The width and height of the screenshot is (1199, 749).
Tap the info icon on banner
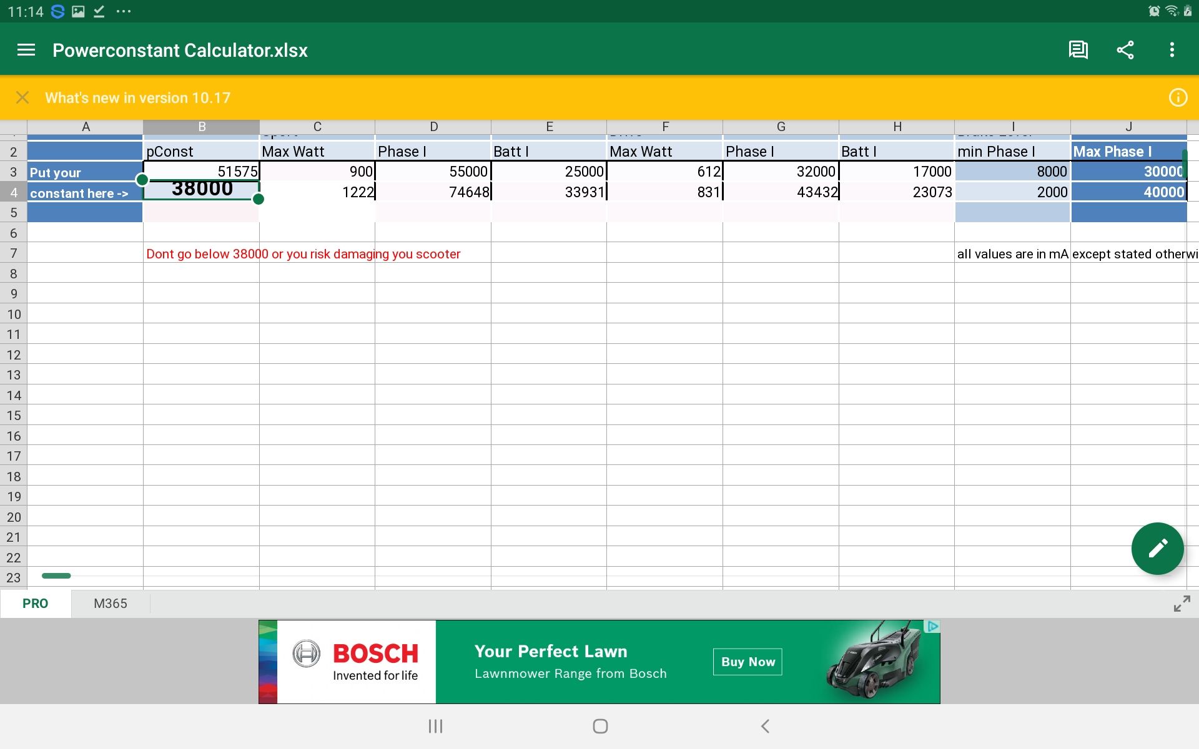(1178, 97)
